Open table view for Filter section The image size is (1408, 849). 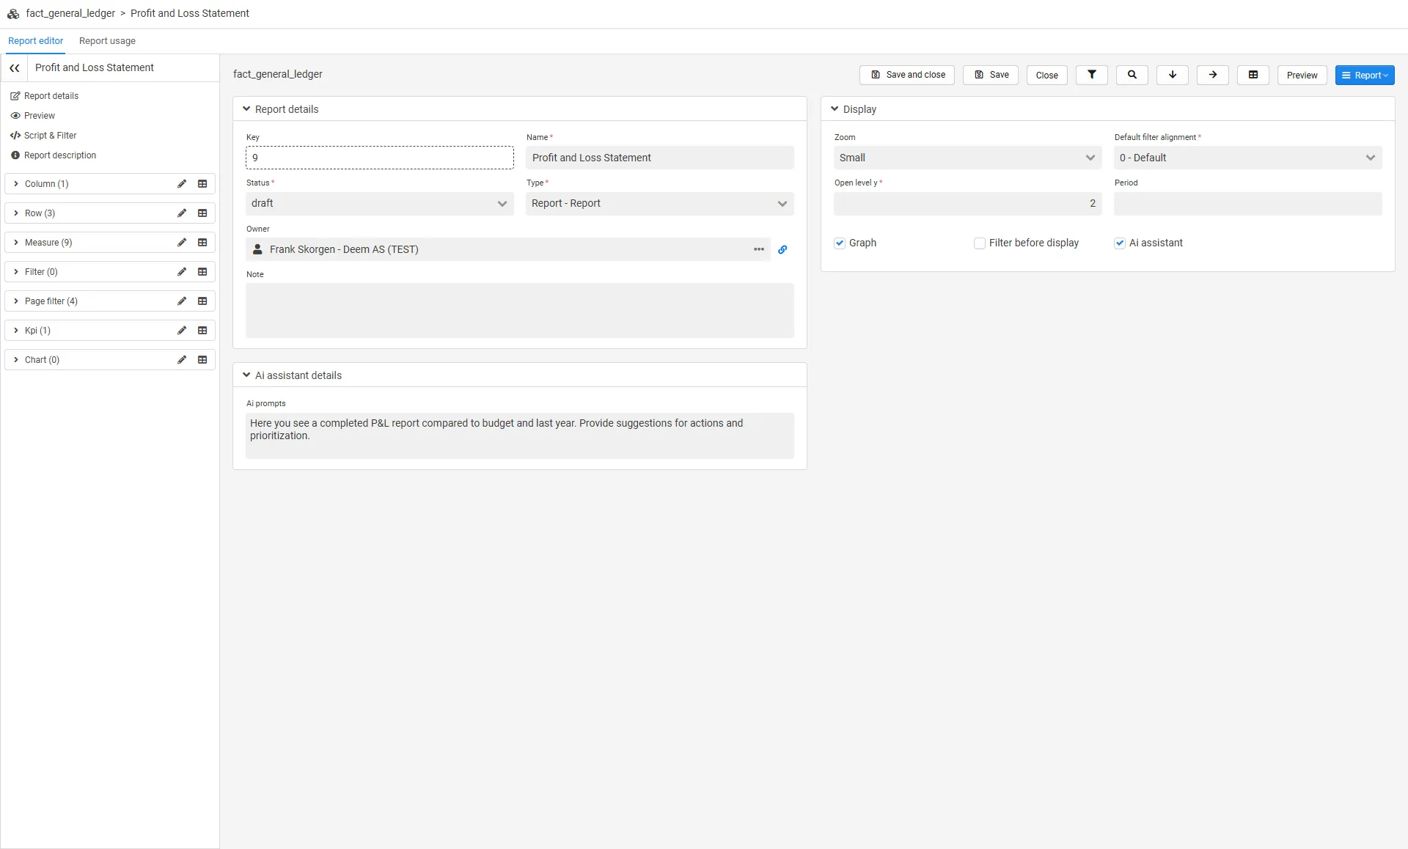point(202,272)
